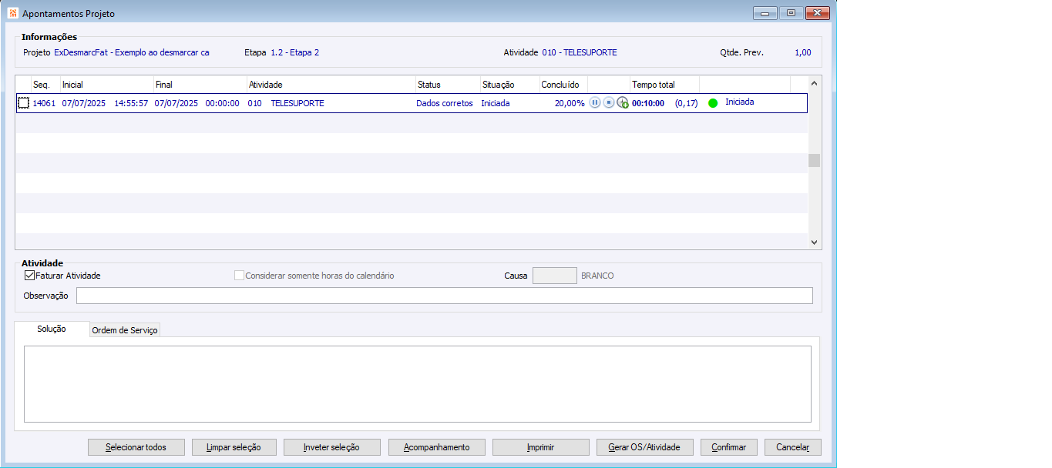Click the grid scrollbar up arrow
The image size is (1052, 468).
point(814,82)
